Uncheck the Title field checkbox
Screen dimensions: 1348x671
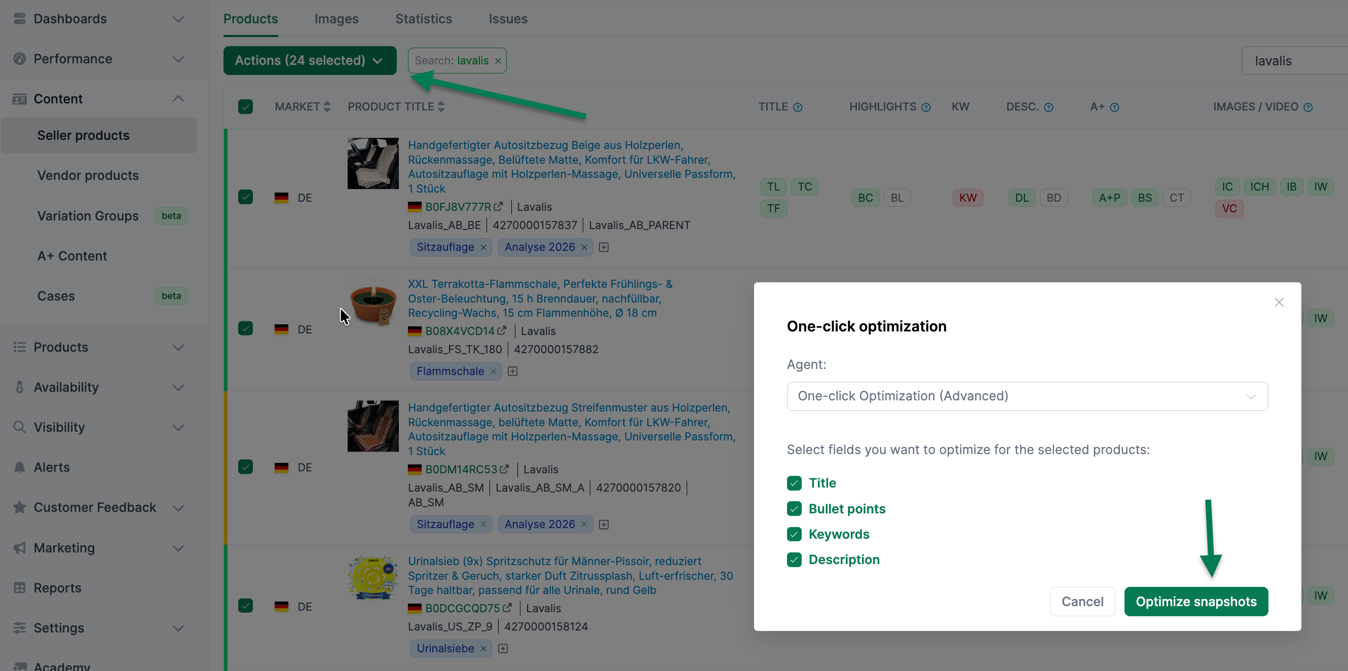point(794,482)
